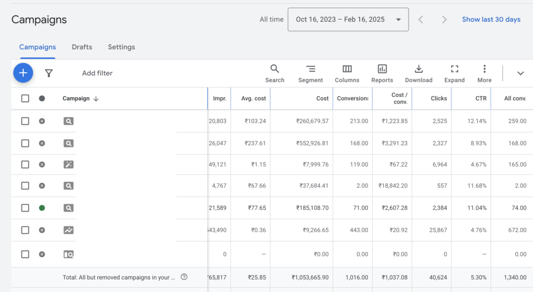
Task: Click paused status icon of ₹260,679.57 row
Action: (x=42, y=121)
